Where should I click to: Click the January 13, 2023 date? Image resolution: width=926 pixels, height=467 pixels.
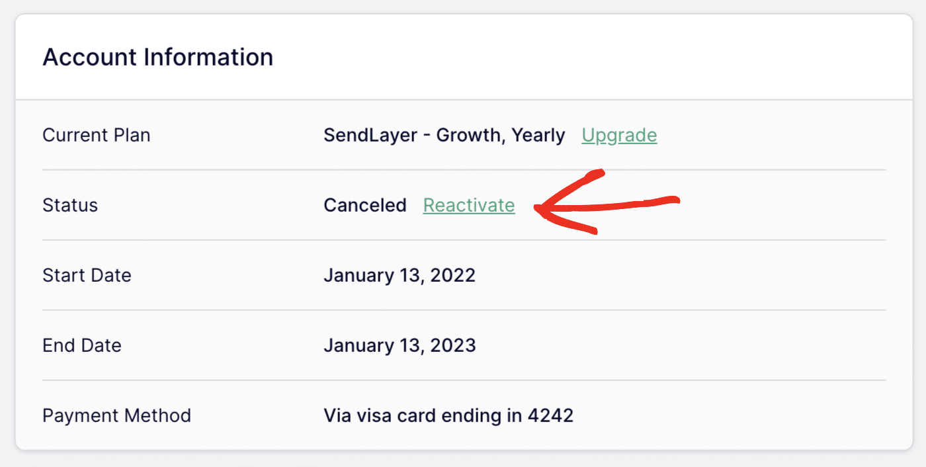(400, 346)
